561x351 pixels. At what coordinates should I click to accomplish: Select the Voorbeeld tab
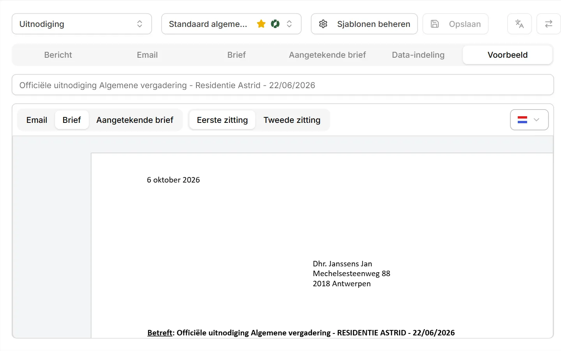point(508,55)
